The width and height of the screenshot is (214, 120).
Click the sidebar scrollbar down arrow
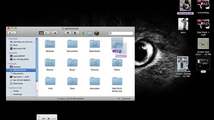point(37,95)
